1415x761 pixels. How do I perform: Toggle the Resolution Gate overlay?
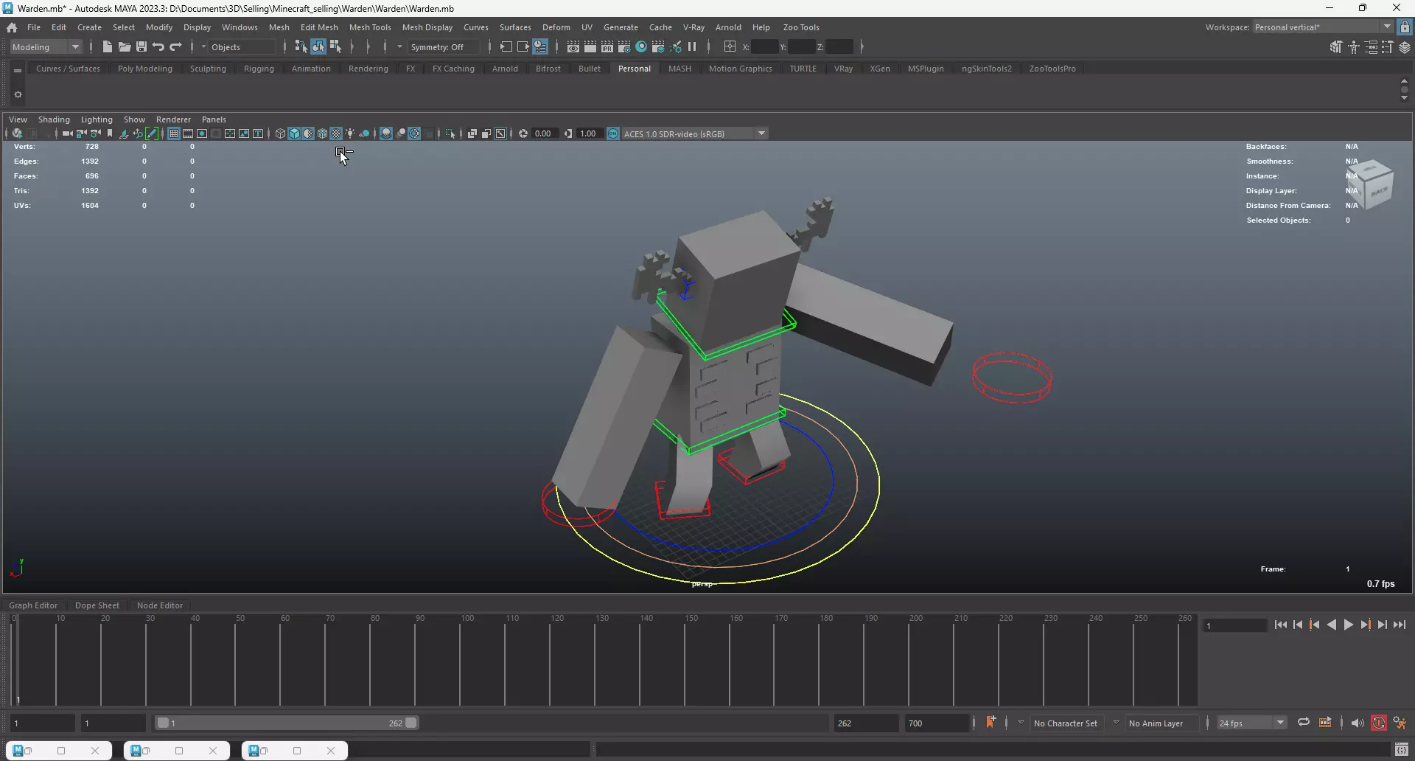point(202,133)
